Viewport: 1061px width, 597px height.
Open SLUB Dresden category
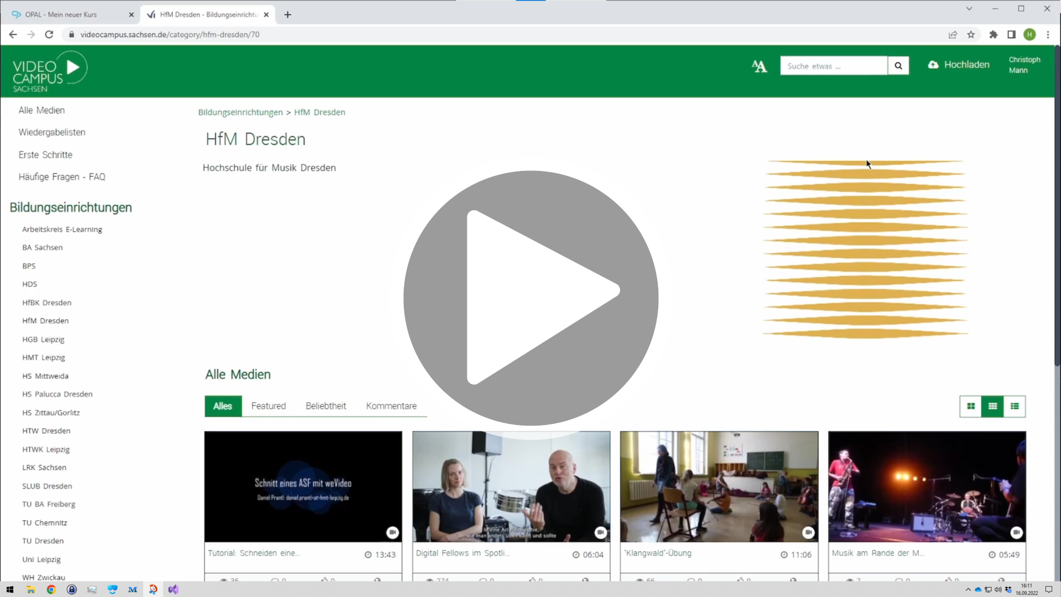pyautogui.click(x=47, y=486)
